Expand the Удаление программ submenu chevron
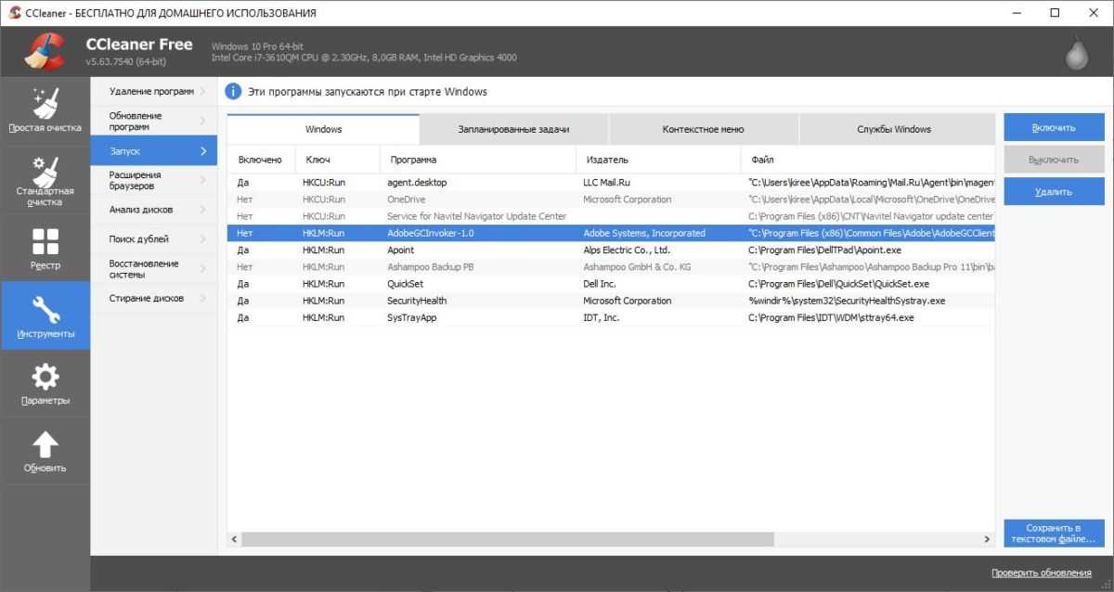The width and height of the screenshot is (1114, 592). [203, 91]
